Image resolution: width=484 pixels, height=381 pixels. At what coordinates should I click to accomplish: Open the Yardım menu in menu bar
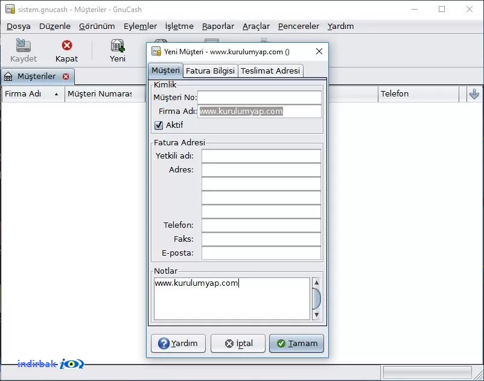(340, 27)
